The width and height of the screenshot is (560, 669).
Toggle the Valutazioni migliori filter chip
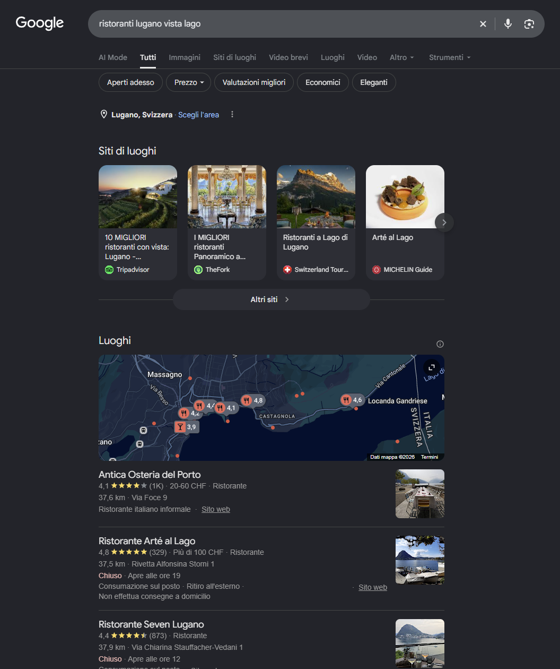click(254, 82)
